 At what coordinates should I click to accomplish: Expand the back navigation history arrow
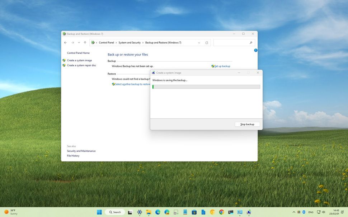79,43
